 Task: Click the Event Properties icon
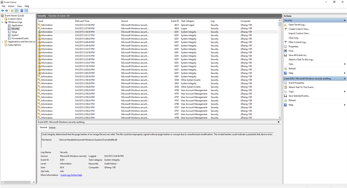[285, 83]
